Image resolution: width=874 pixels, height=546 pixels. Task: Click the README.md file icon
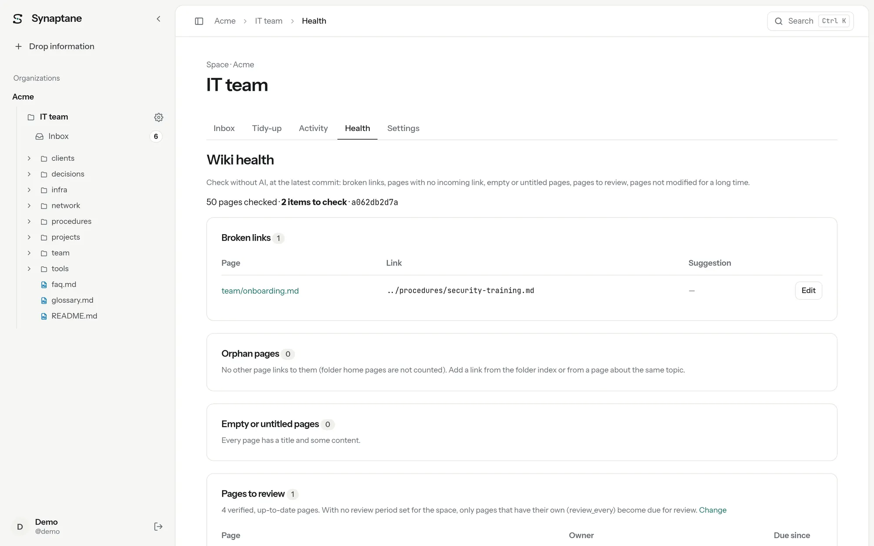(x=44, y=316)
